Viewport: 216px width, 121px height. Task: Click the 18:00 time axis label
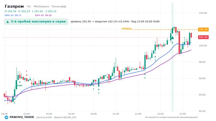pyautogui.click(x=93, y=114)
